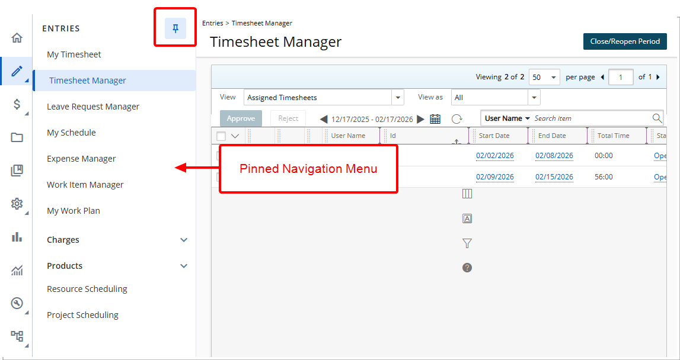The image size is (680, 360).
Task: Click the calendar icon next to the date range
Action: [x=436, y=118]
